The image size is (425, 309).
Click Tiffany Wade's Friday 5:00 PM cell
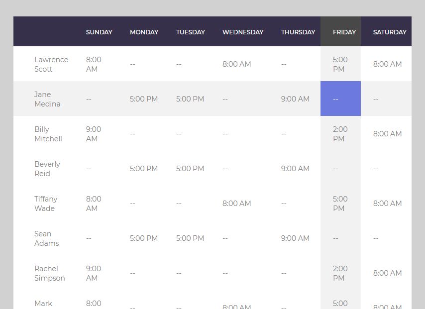click(x=341, y=204)
